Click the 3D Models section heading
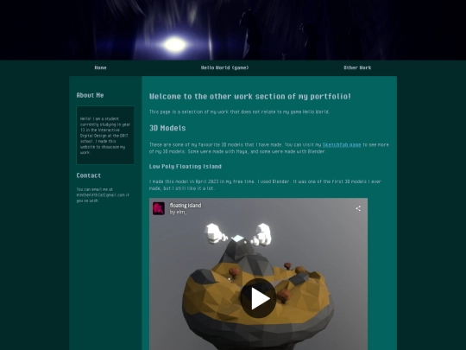This screenshot has width=466, height=350. [x=167, y=128]
